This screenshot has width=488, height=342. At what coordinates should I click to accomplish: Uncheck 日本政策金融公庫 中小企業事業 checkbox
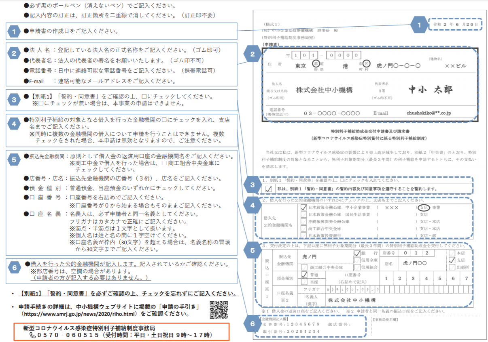304,208
